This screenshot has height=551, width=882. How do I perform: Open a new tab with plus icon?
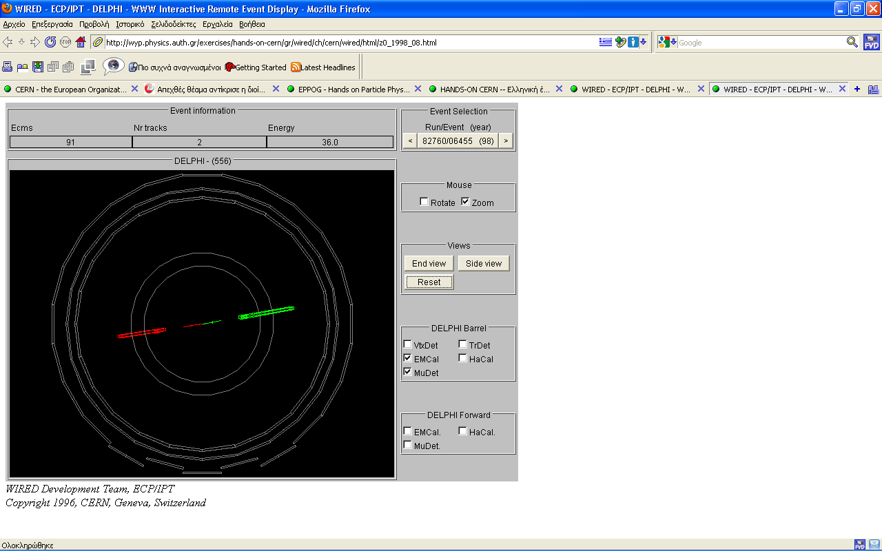(x=857, y=89)
